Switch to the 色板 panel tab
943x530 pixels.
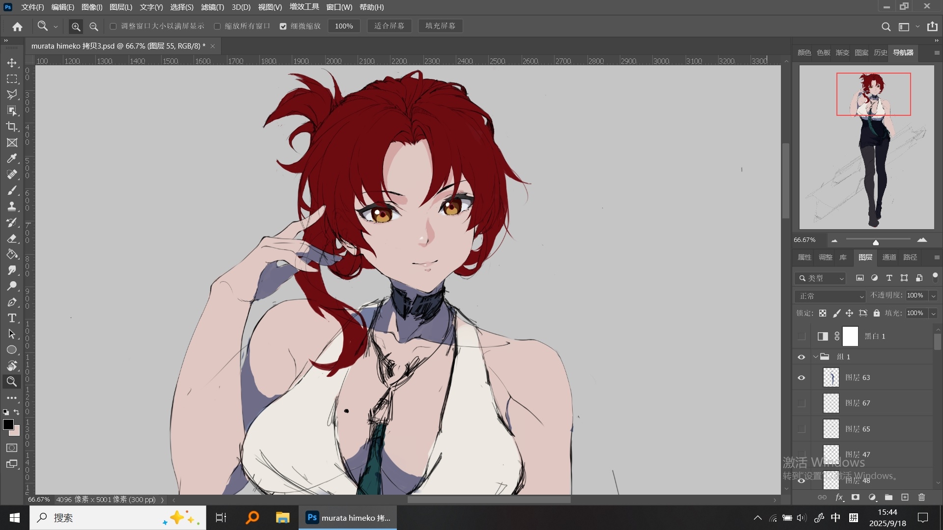tap(823, 53)
